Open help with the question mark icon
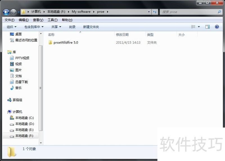 (217, 27)
